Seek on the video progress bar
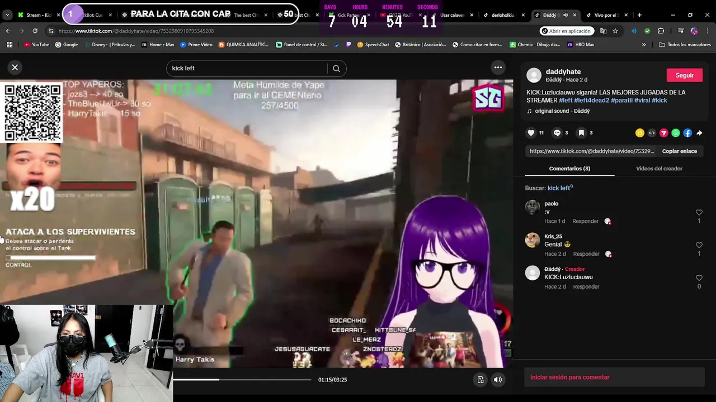Screen dimensions: 716x402 click(x=242, y=380)
